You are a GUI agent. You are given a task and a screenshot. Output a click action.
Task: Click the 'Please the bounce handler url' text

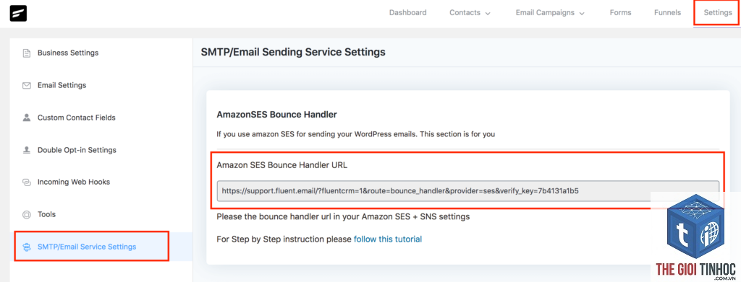pos(343,217)
